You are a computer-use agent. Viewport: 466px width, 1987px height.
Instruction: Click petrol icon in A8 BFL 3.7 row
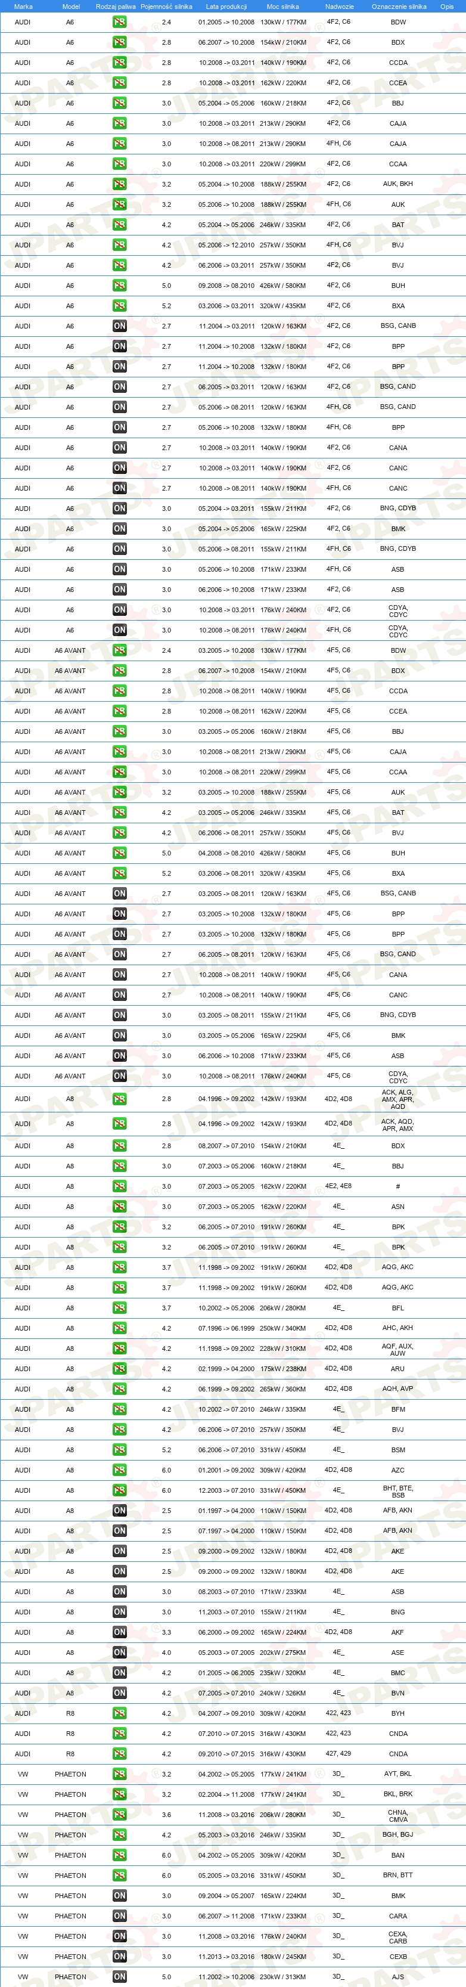(120, 1308)
